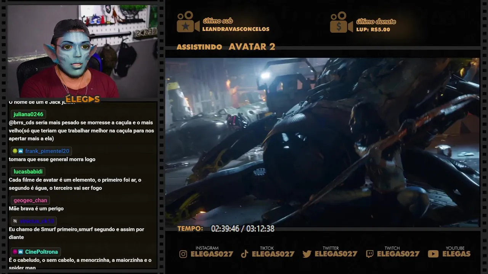Click the Instagram handle 'ELEGAS027'

[x=212, y=254]
